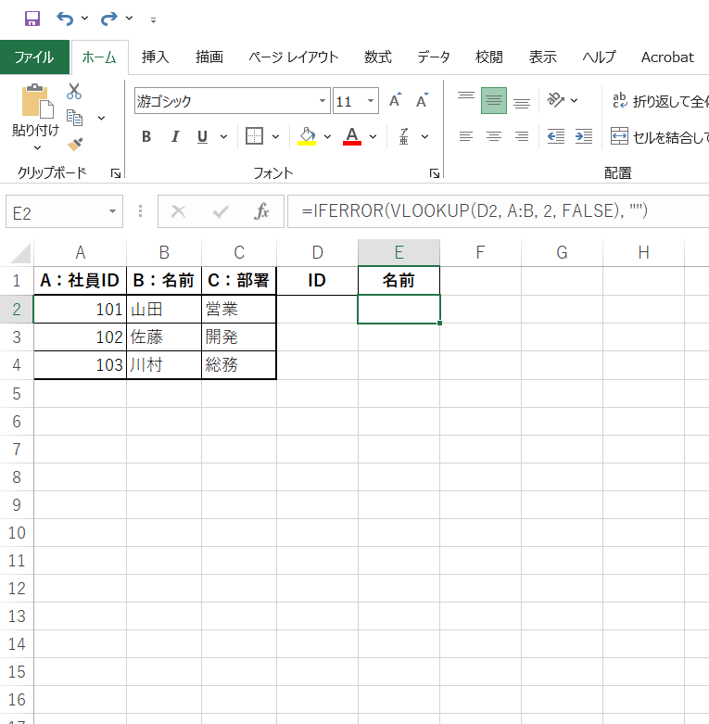The width and height of the screenshot is (709, 724).
Task: Click the Insert Function fx icon
Action: (x=262, y=211)
